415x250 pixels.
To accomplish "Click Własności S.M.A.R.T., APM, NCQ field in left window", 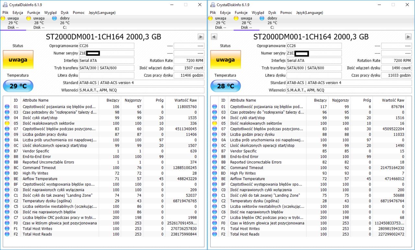I will [x=142, y=90].
